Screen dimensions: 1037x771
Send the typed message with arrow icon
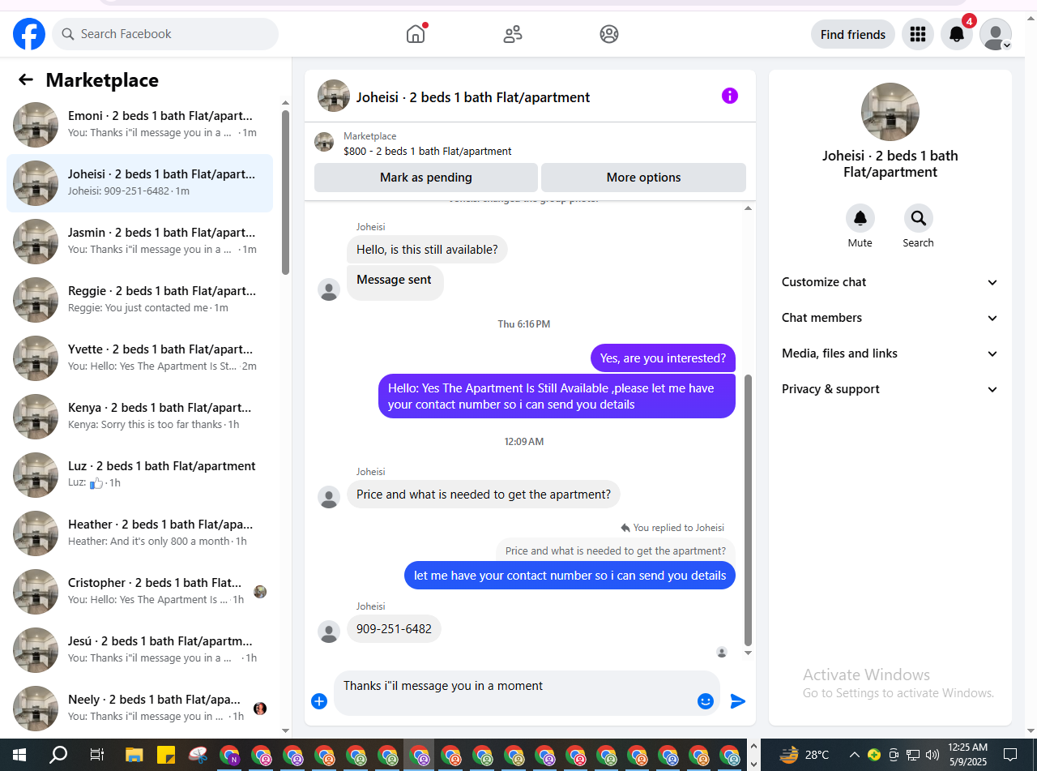[738, 701]
